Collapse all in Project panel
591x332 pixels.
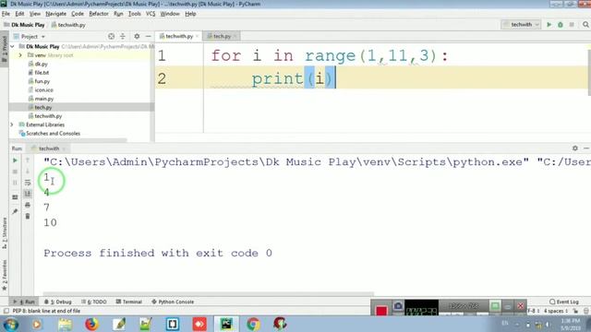[x=123, y=36]
